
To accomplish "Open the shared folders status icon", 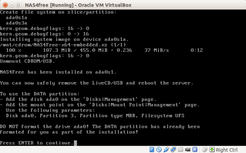I will coord(180,149).
